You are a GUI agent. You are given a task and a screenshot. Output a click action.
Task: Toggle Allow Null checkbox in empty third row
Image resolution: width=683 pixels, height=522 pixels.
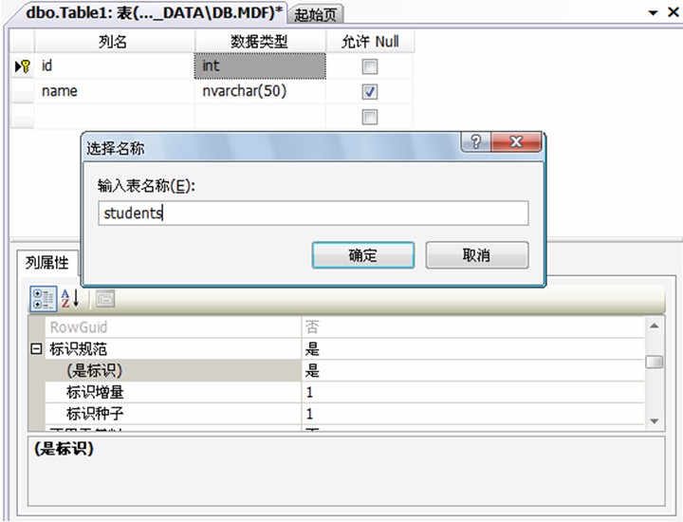370,118
